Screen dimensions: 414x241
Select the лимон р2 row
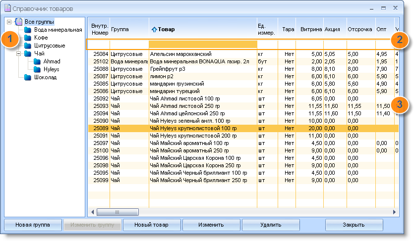(x=243, y=76)
